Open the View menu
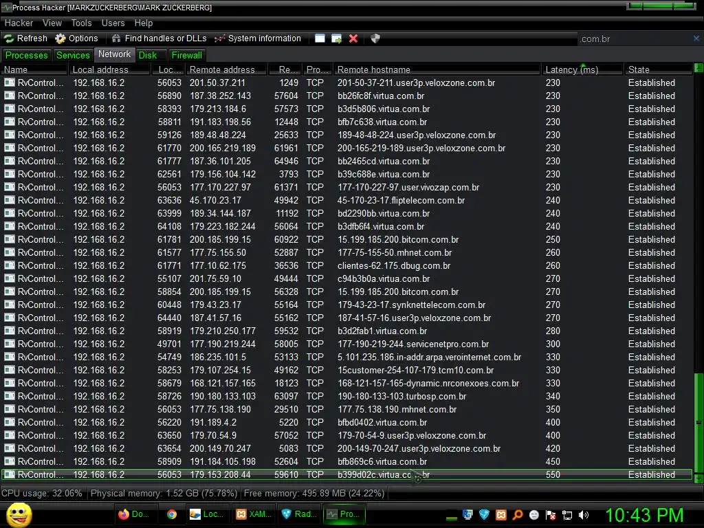 [x=52, y=23]
